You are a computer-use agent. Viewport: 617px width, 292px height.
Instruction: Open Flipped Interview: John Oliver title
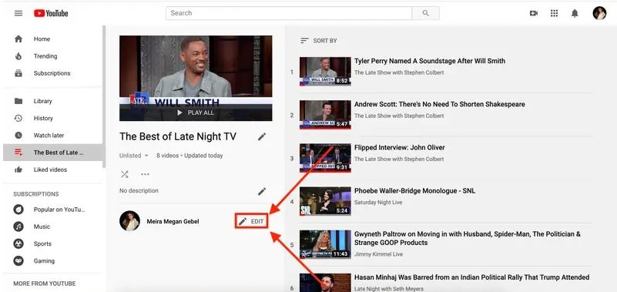400,148
